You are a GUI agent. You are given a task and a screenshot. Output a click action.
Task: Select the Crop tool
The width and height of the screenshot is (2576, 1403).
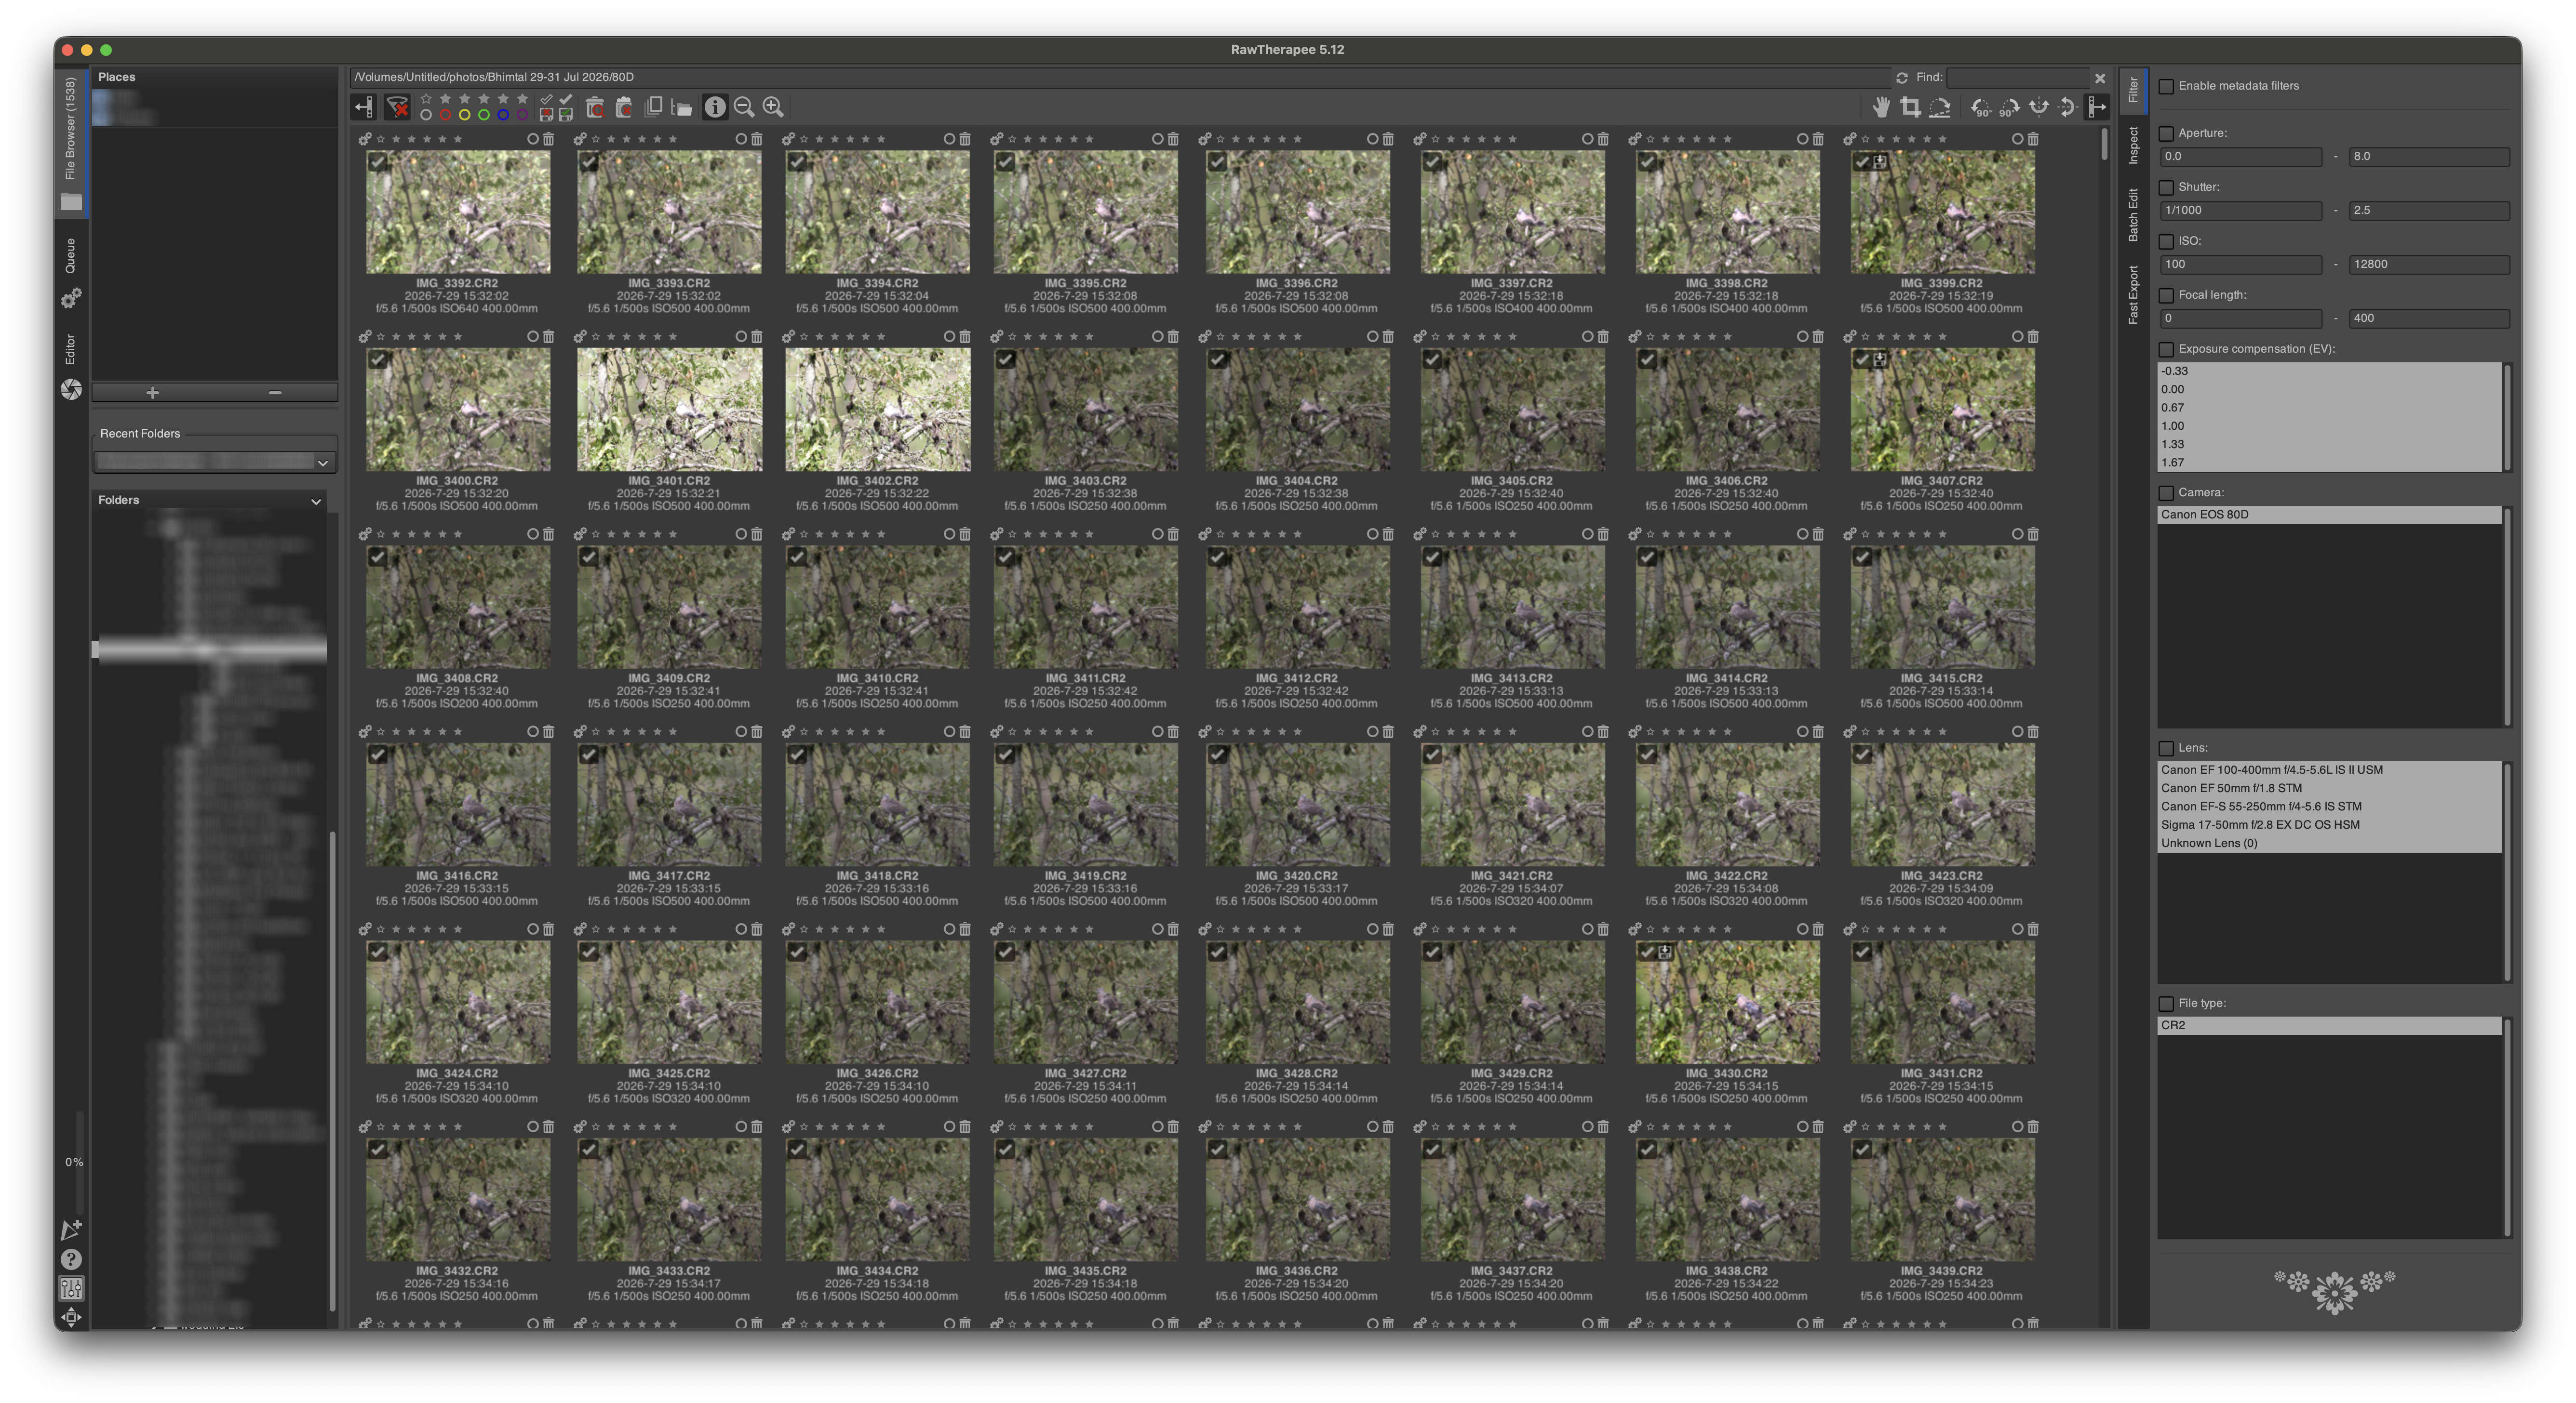coord(1910,107)
